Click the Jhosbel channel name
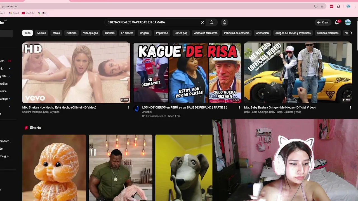This screenshot has width=358, height=201. [147, 112]
